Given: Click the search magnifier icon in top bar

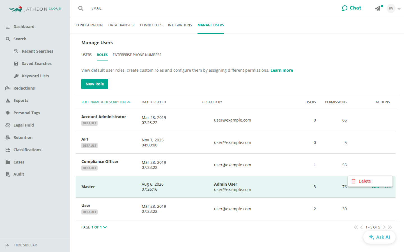Looking at the screenshot, I should point(81,8).
